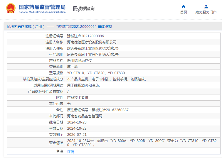Screen dimensions: 222x159
Task: Select 河南优德医疗设备股份有限公司 cell
Action: [92, 42]
